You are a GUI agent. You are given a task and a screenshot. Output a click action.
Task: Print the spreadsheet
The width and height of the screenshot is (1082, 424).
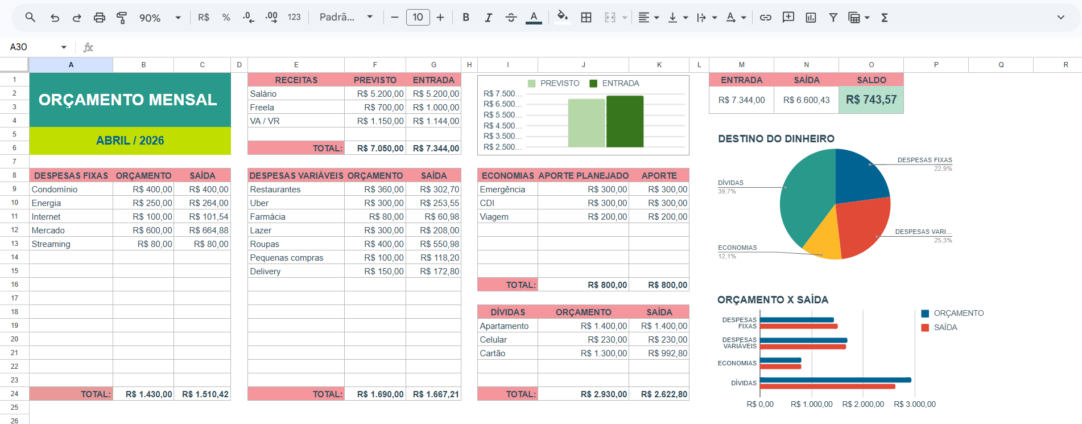(100, 18)
